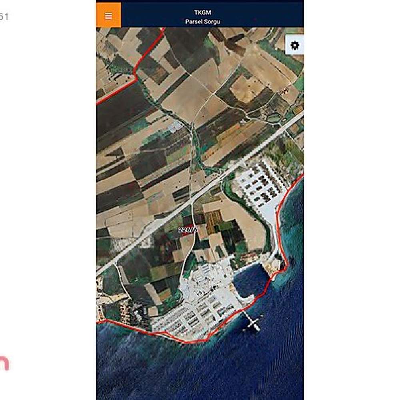Screen dimensions: 400x400
Task: Open the orange hamburger menu
Action: (x=108, y=15)
